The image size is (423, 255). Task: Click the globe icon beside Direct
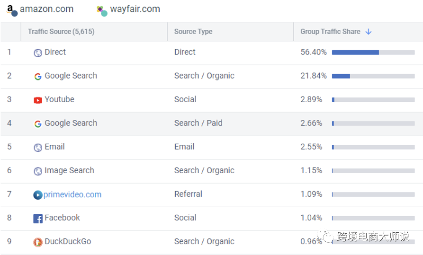pos(38,53)
